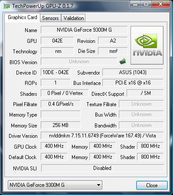Click the Bus Interface PCI-E x16 field
The image size is (173, 195).
click(x=133, y=83)
